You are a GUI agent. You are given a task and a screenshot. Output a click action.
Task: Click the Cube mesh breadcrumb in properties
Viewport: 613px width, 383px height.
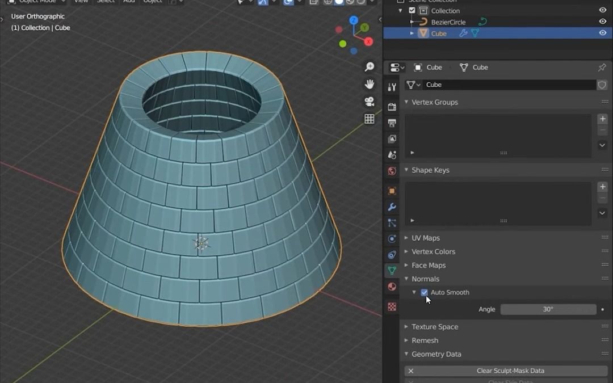coord(474,67)
